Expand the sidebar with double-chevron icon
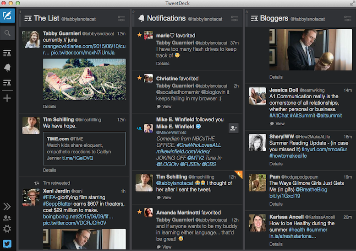 tap(7, 207)
